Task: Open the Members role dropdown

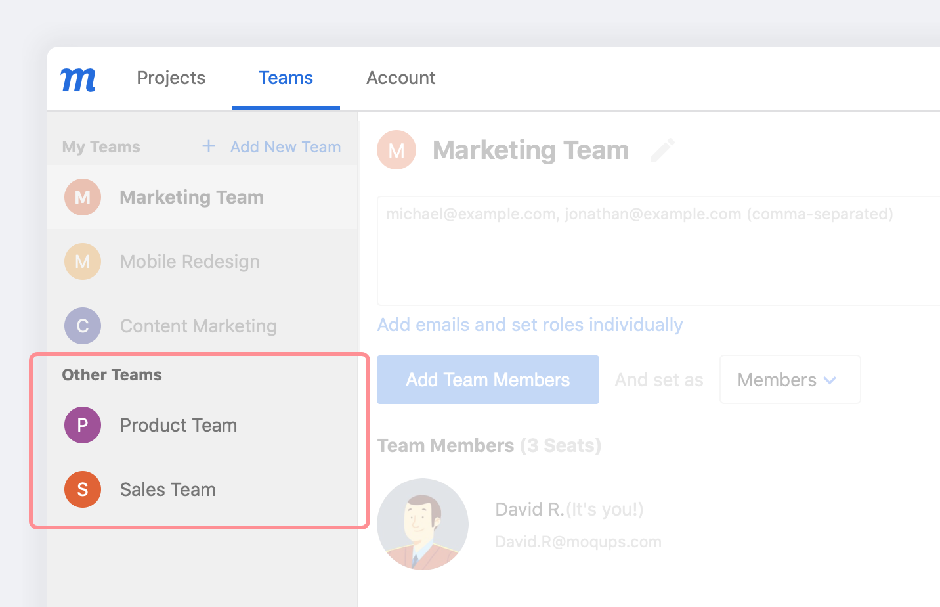Action: coord(790,379)
